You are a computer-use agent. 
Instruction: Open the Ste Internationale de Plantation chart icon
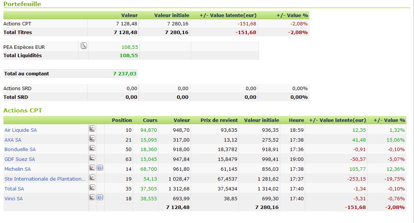[92, 178]
